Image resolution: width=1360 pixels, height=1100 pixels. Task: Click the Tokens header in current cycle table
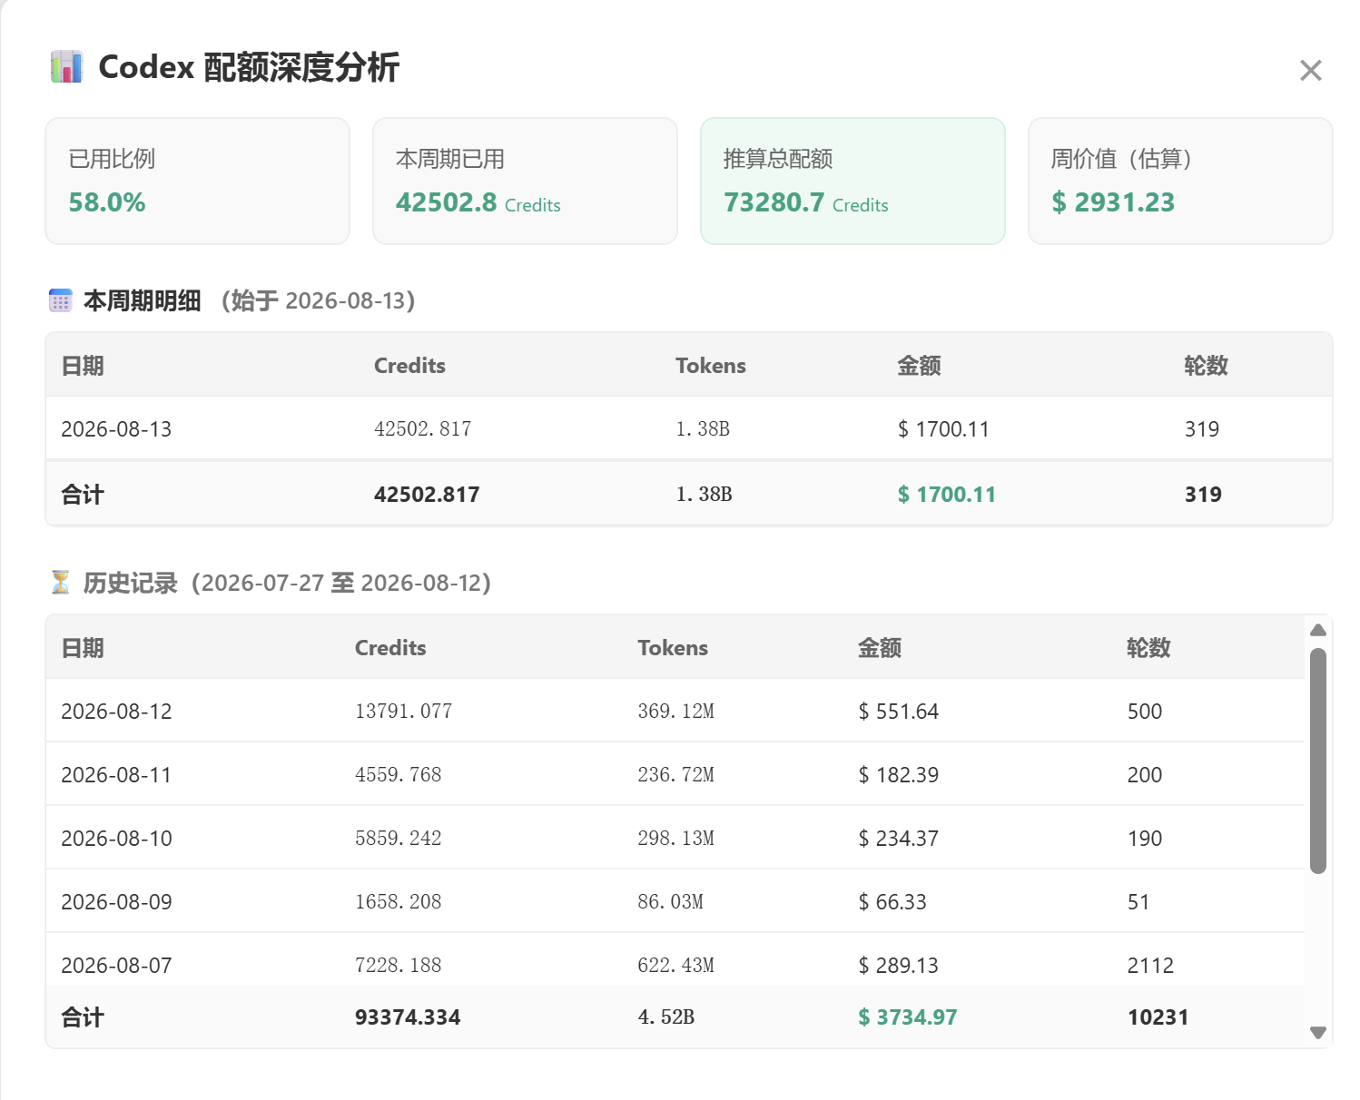tap(711, 366)
